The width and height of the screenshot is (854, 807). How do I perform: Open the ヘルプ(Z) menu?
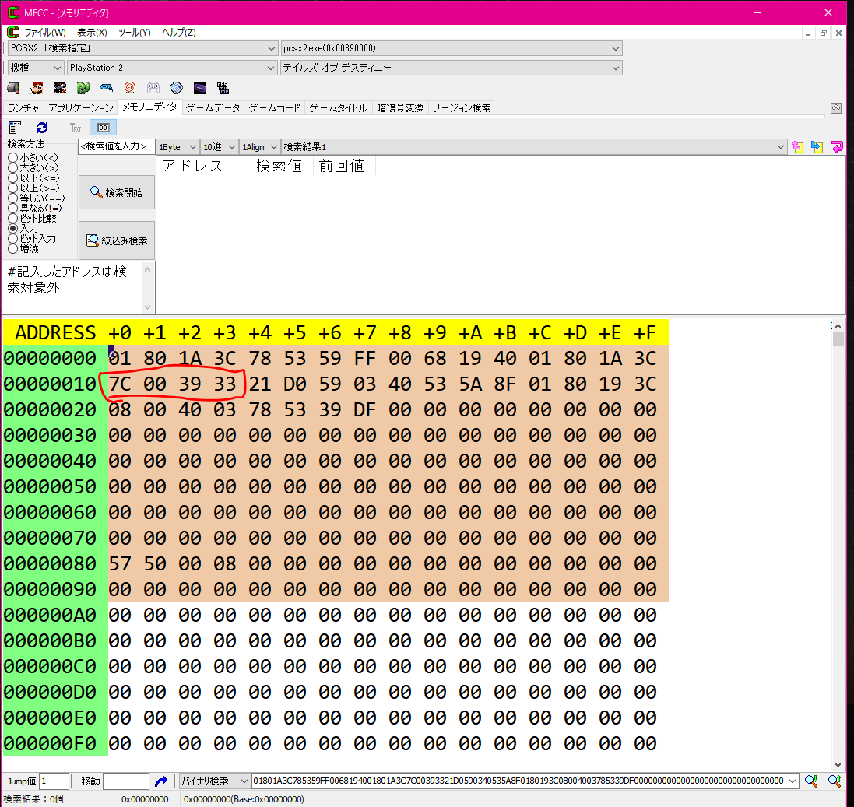click(x=178, y=32)
